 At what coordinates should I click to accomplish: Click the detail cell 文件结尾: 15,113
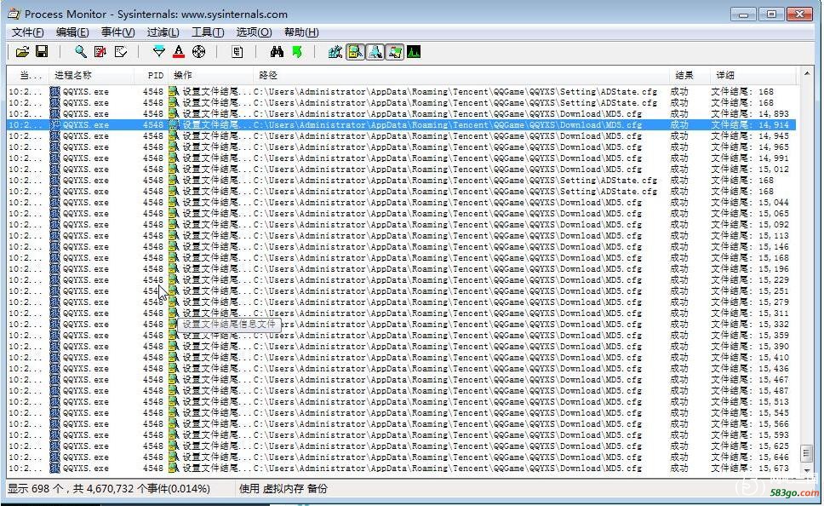(750, 236)
